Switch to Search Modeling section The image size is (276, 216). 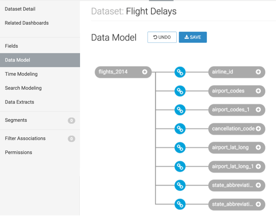tap(23, 88)
